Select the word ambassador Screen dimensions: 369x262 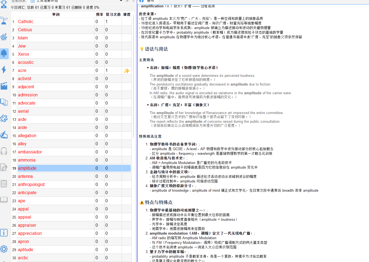tap(30, 152)
